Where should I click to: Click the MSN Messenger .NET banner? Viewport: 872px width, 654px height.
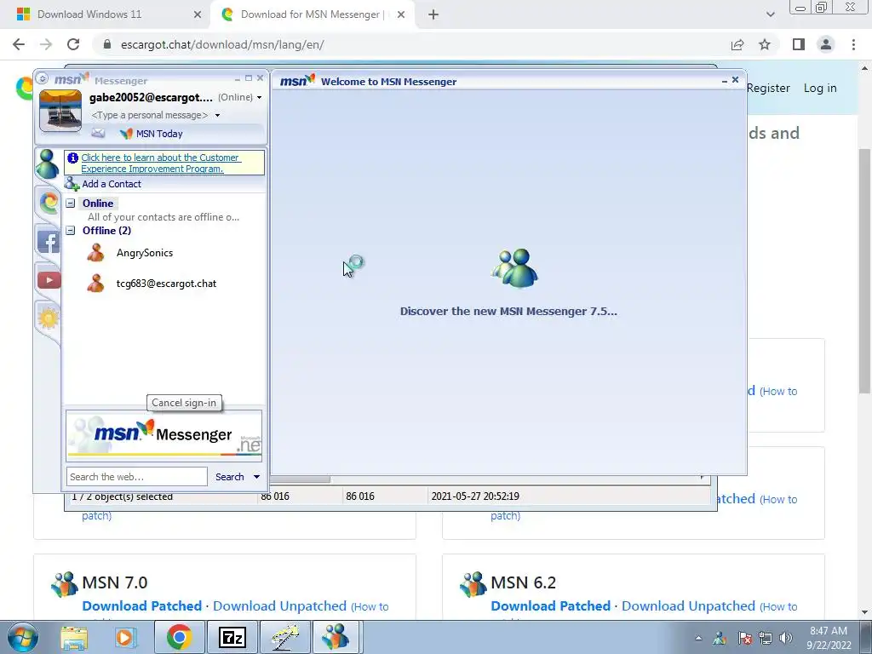[x=164, y=436]
